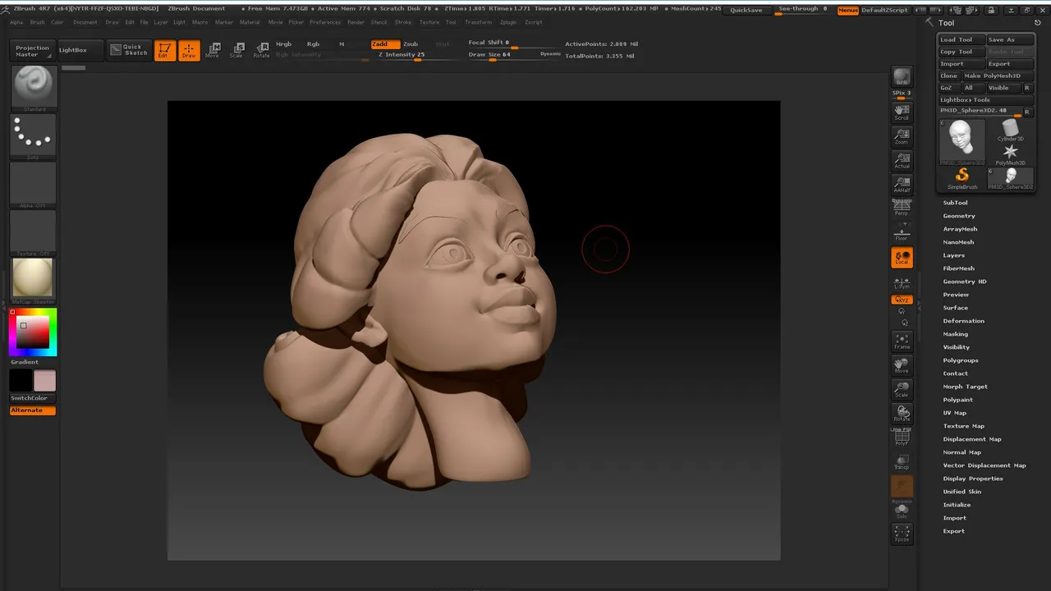Toggle PolyF polyframe display
The height and width of the screenshot is (591, 1051).
click(x=902, y=438)
